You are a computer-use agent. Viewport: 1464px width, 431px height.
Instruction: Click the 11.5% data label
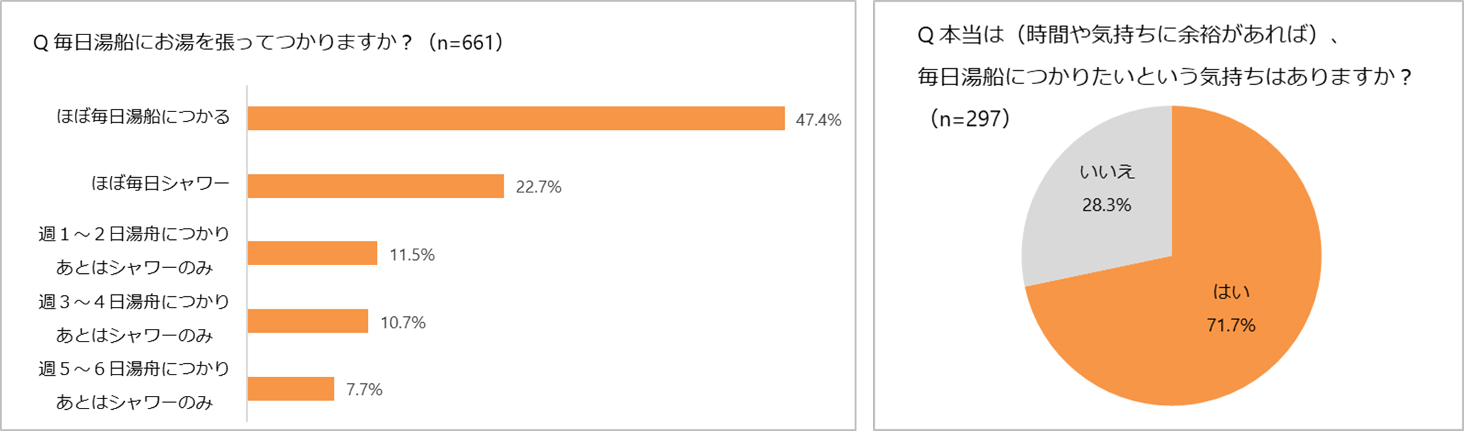pos(412,255)
